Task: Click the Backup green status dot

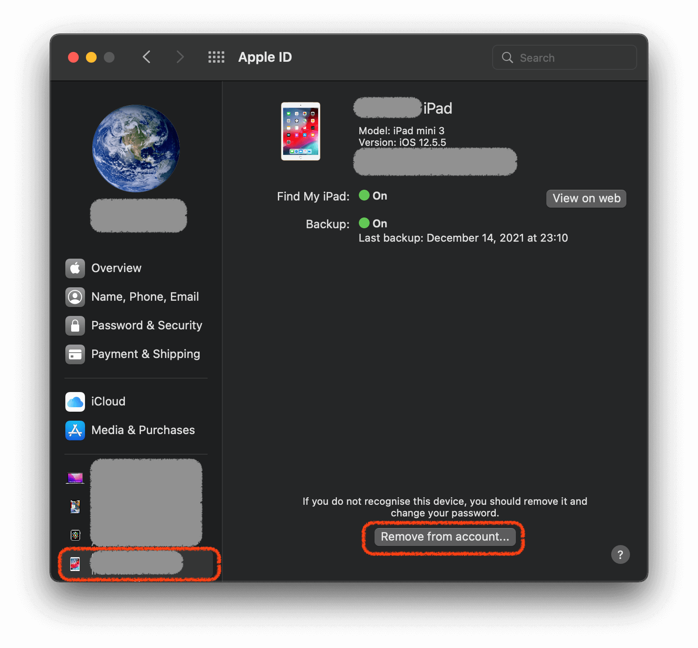Action: click(x=364, y=223)
